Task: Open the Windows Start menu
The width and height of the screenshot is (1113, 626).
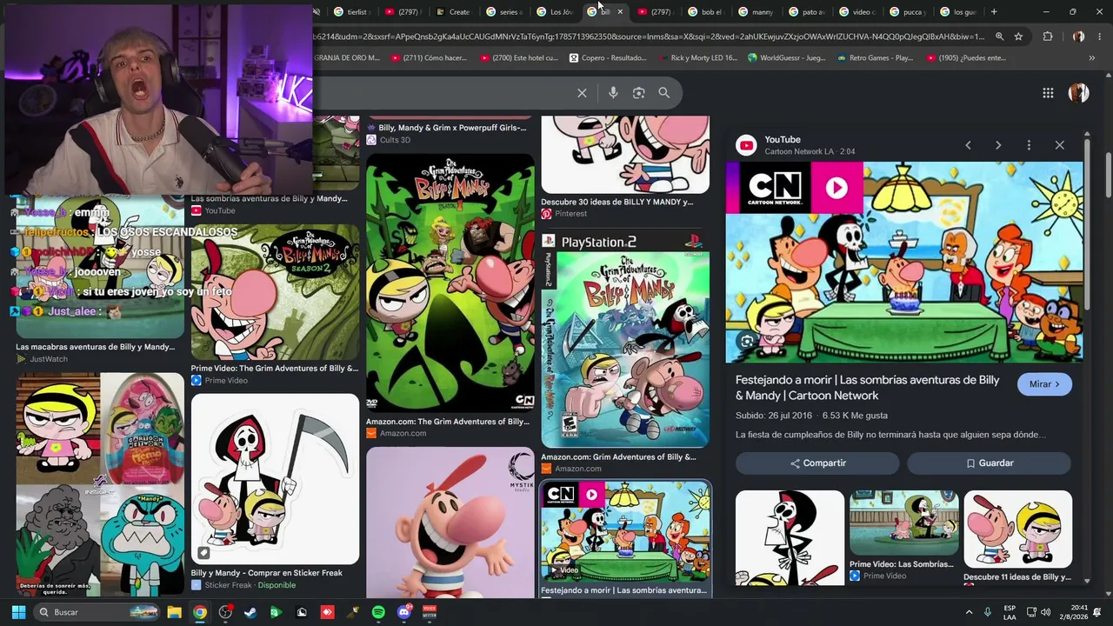Action: click(18, 612)
